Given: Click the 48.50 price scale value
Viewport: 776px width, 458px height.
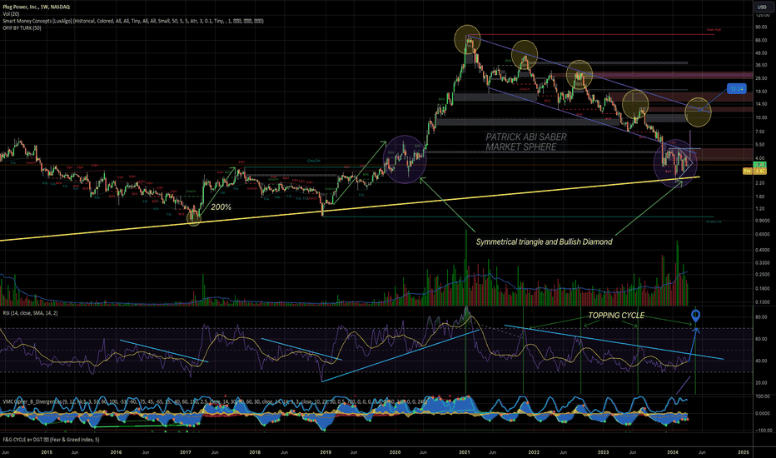Looking at the screenshot, I should 761,53.
